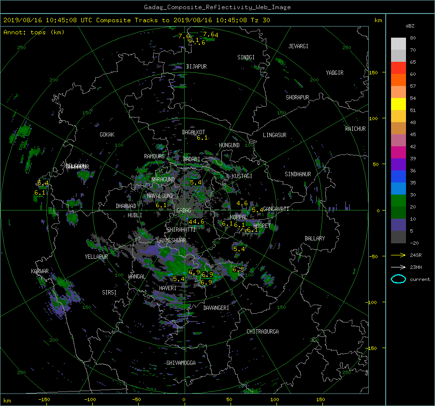The width and height of the screenshot is (435, 406).
Task: Click the KOPPAL city label
Action: click(x=239, y=217)
